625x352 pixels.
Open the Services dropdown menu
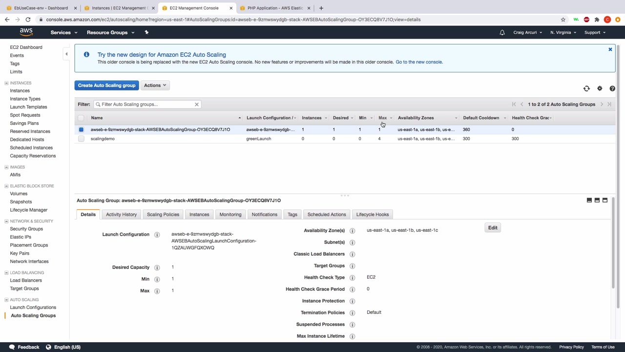pos(64,32)
